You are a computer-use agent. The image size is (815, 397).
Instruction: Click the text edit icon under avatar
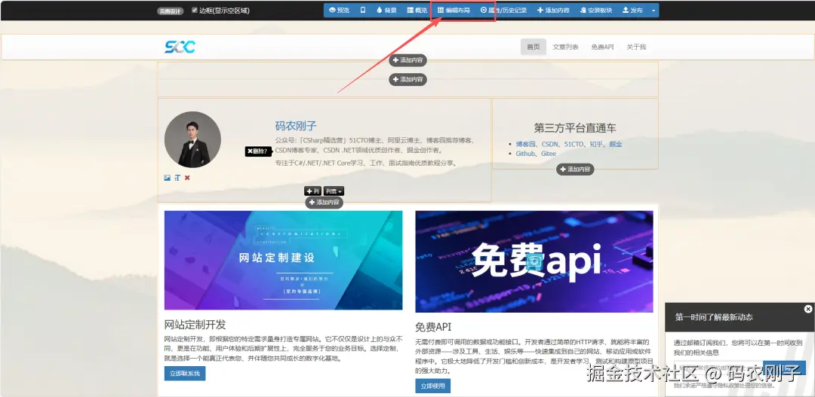(177, 178)
